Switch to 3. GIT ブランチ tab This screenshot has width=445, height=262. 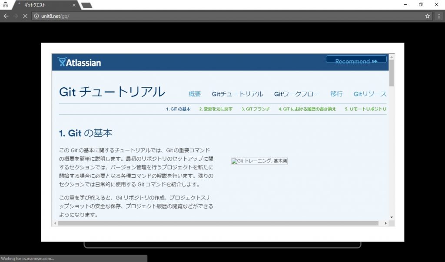[x=256, y=109]
